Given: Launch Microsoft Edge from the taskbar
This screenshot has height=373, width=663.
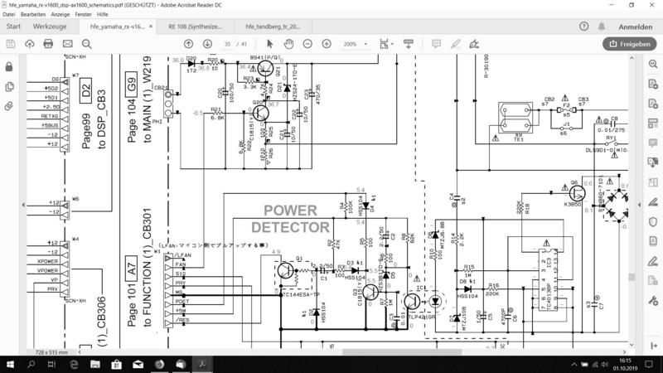Looking at the screenshot, I should point(74,364).
